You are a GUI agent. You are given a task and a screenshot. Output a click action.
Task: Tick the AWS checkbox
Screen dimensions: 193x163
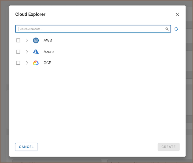[18, 40]
